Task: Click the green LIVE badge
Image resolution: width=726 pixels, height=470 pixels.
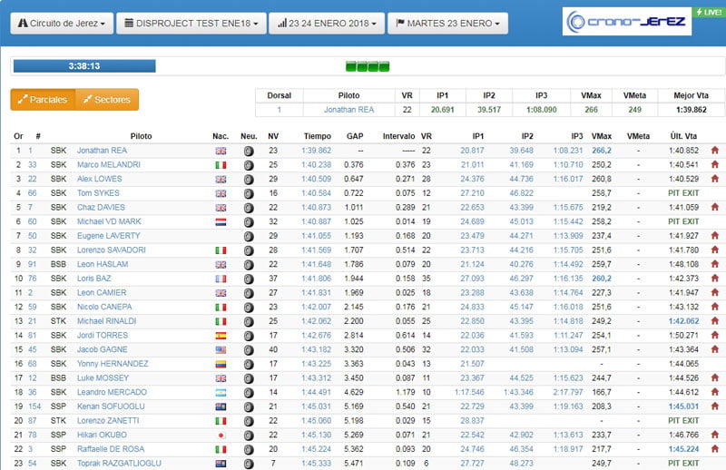Action: tap(708, 13)
